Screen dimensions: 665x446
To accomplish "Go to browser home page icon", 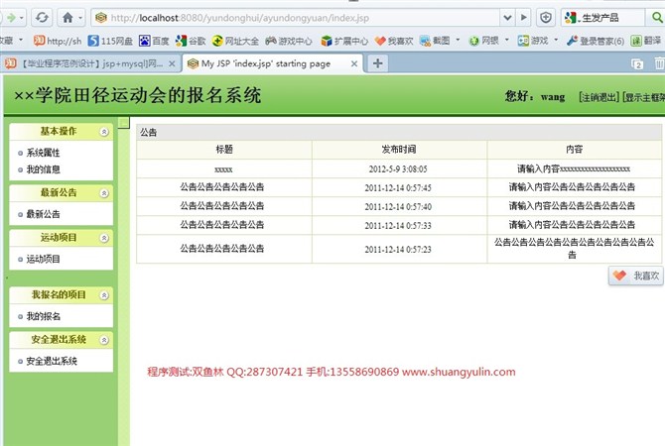I will [67, 18].
